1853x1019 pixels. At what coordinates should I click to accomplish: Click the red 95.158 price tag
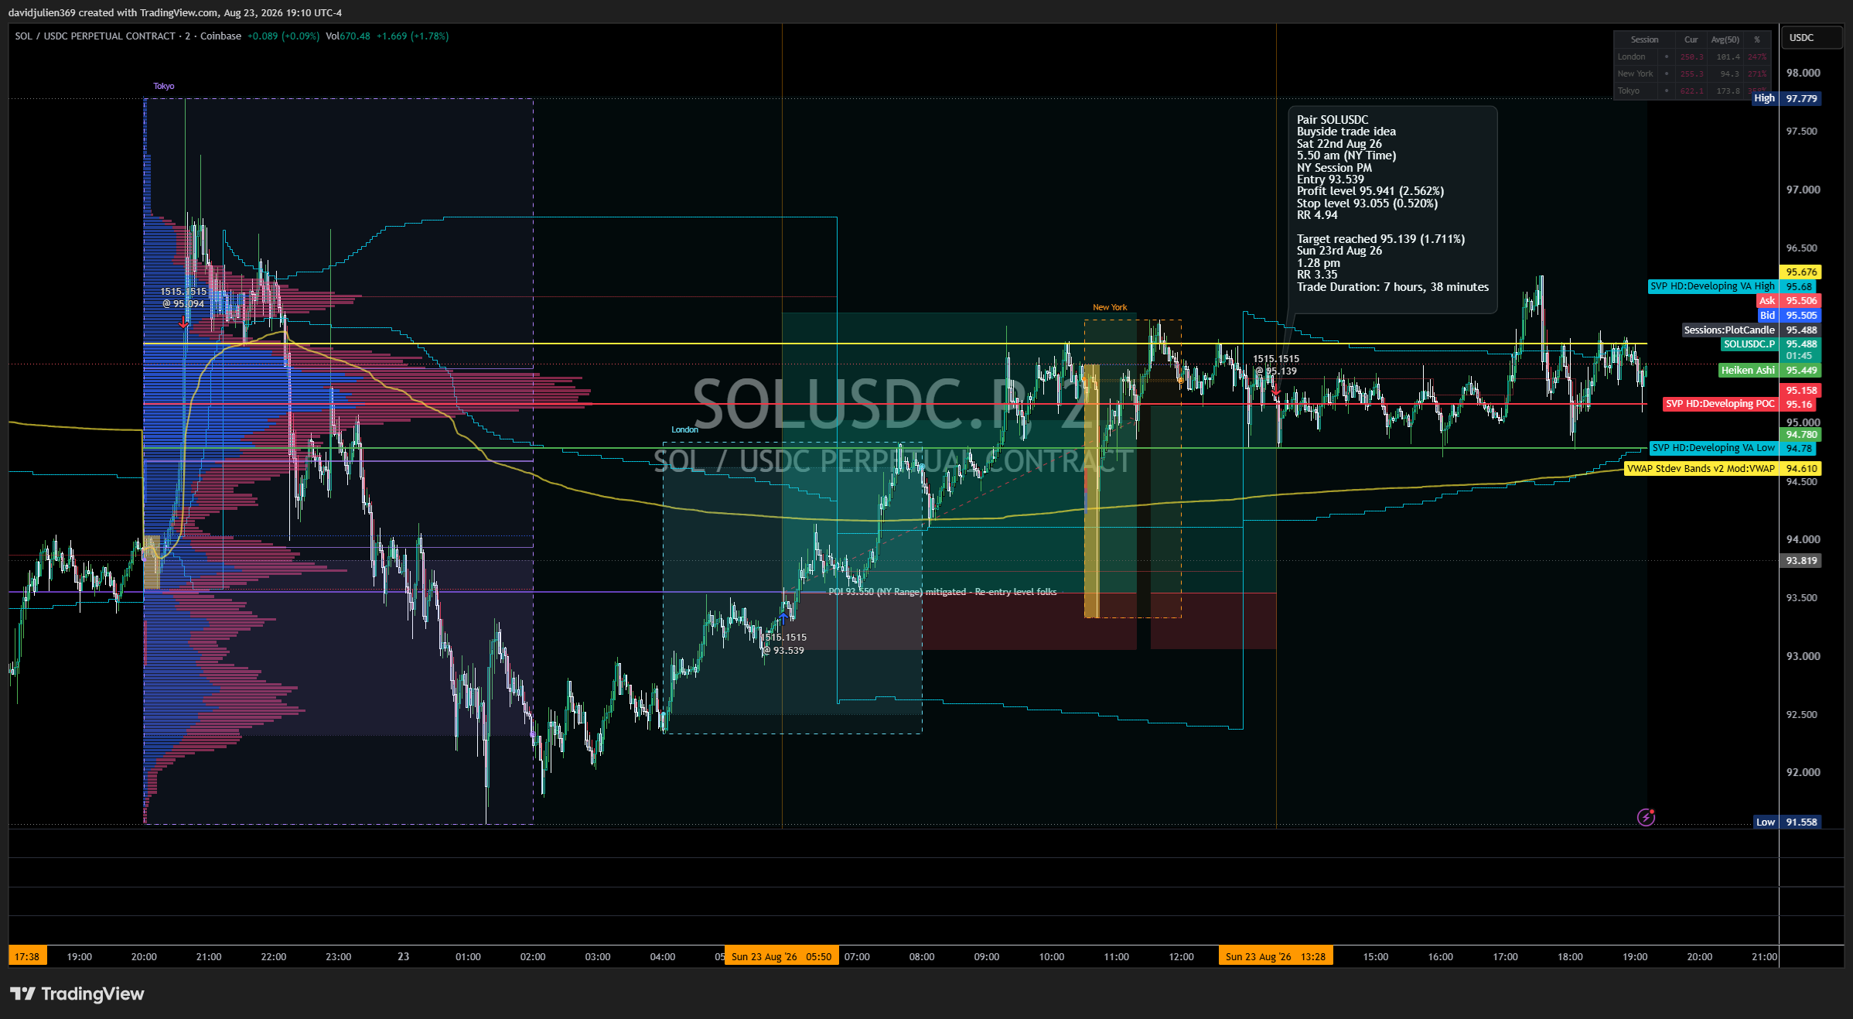pos(1800,391)
